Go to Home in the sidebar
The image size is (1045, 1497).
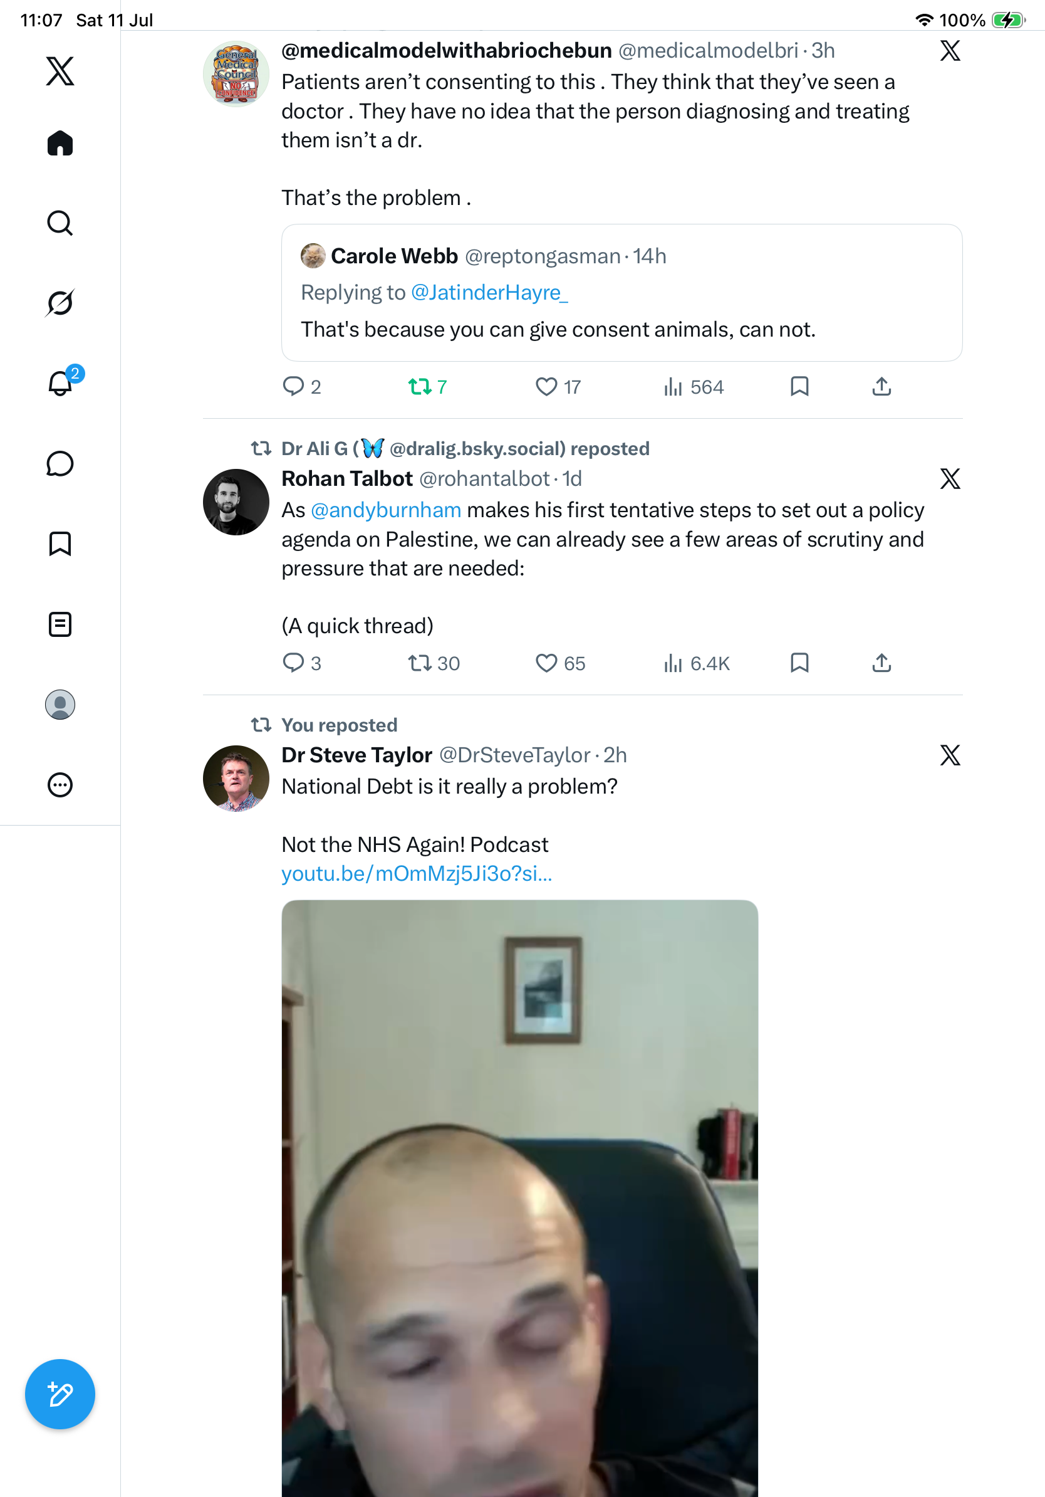(x=60, y=143)
